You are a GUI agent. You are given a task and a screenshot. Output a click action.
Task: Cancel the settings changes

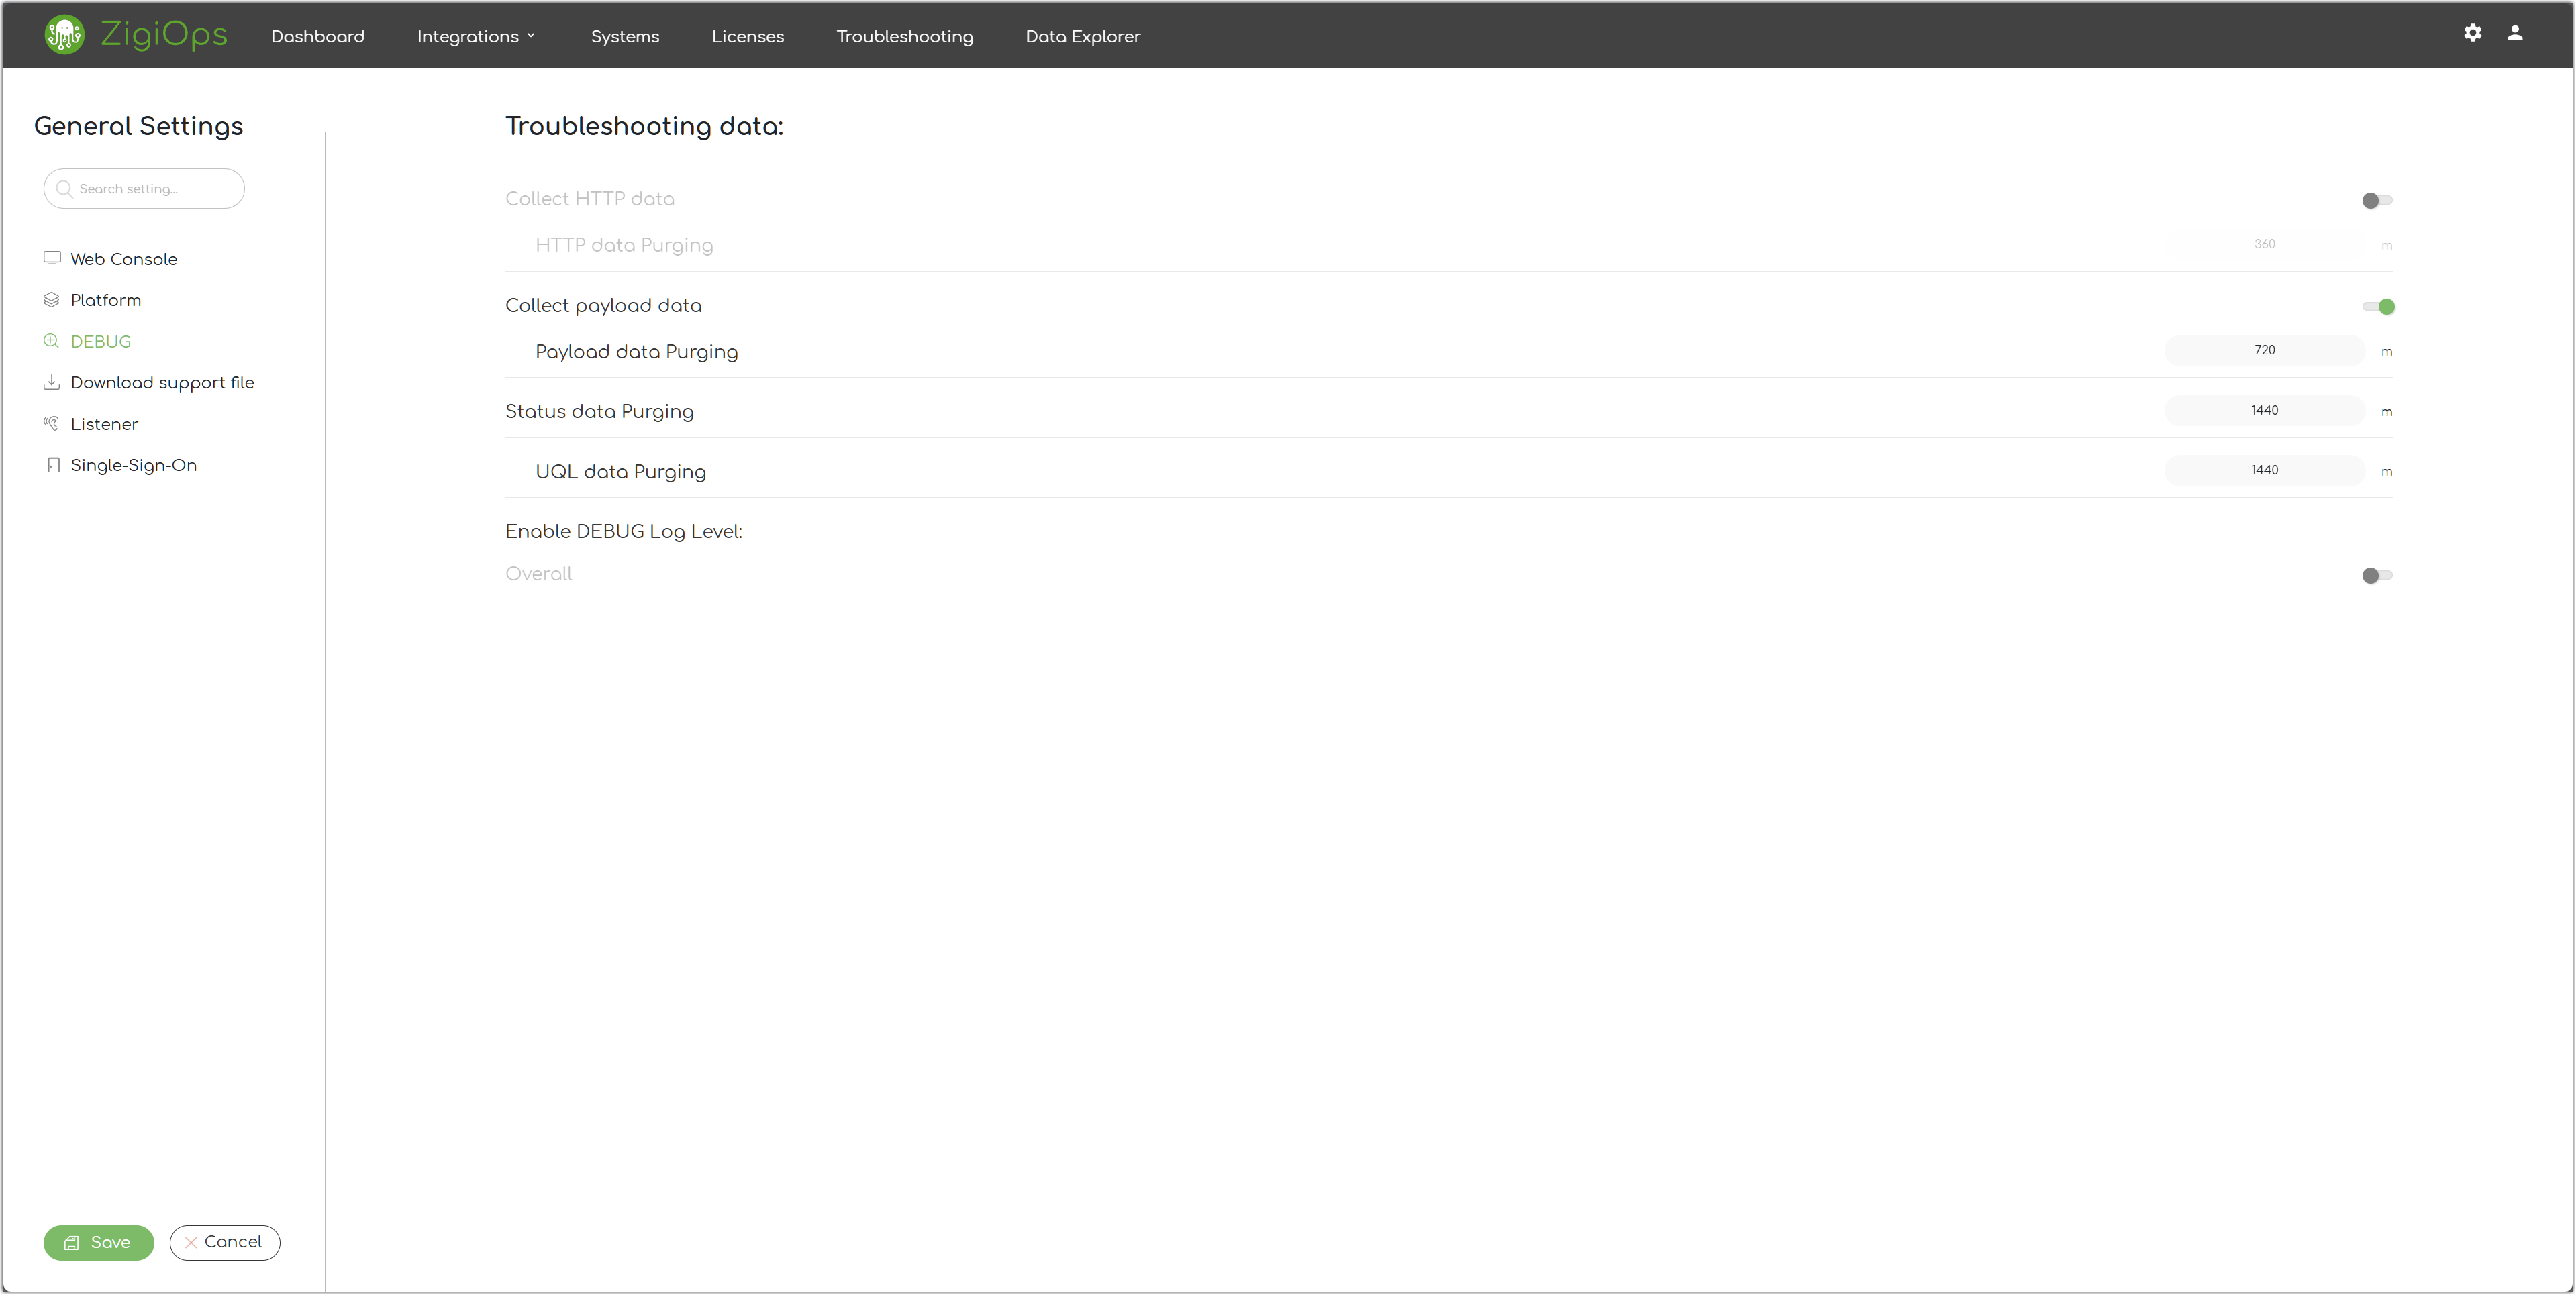click(224, 1242)
